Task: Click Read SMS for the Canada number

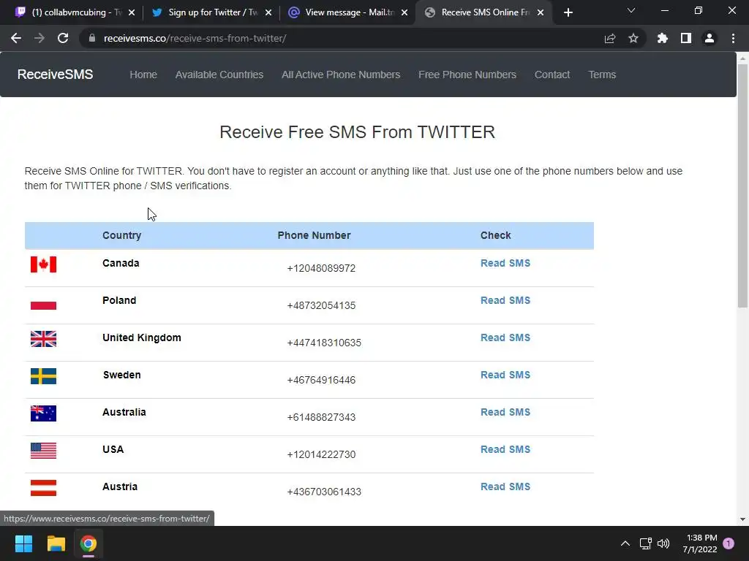Action: (505, 263)
